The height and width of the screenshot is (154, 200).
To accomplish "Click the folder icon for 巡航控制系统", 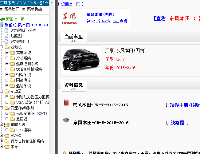I will coord(12,64).
